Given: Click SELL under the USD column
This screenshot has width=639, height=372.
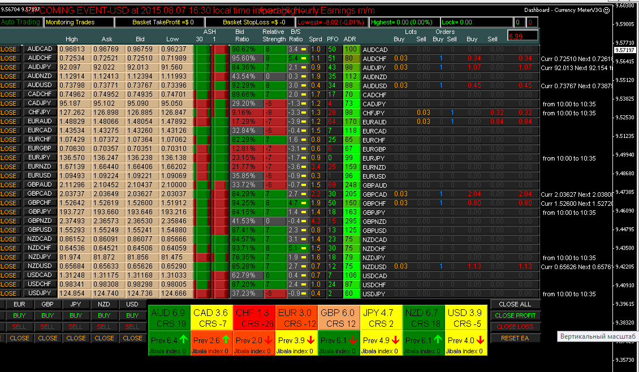Looking at the screenshot, I should tap(132, 327).
